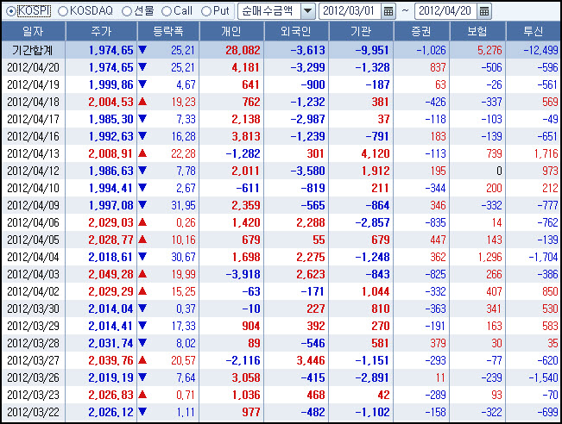Screen dimensions: 562x424
Task: Select the KOSPI radio button
Action: (11, 11)
